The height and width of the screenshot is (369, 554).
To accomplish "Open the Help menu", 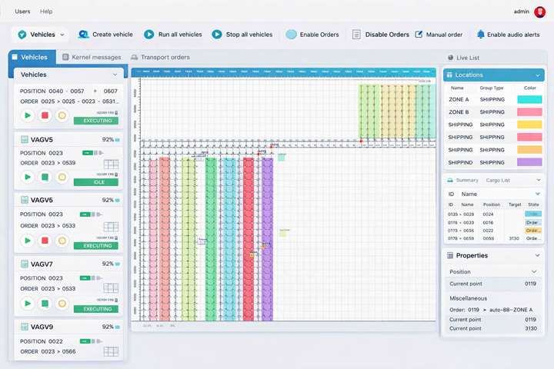I will click(x=46, y=12).
